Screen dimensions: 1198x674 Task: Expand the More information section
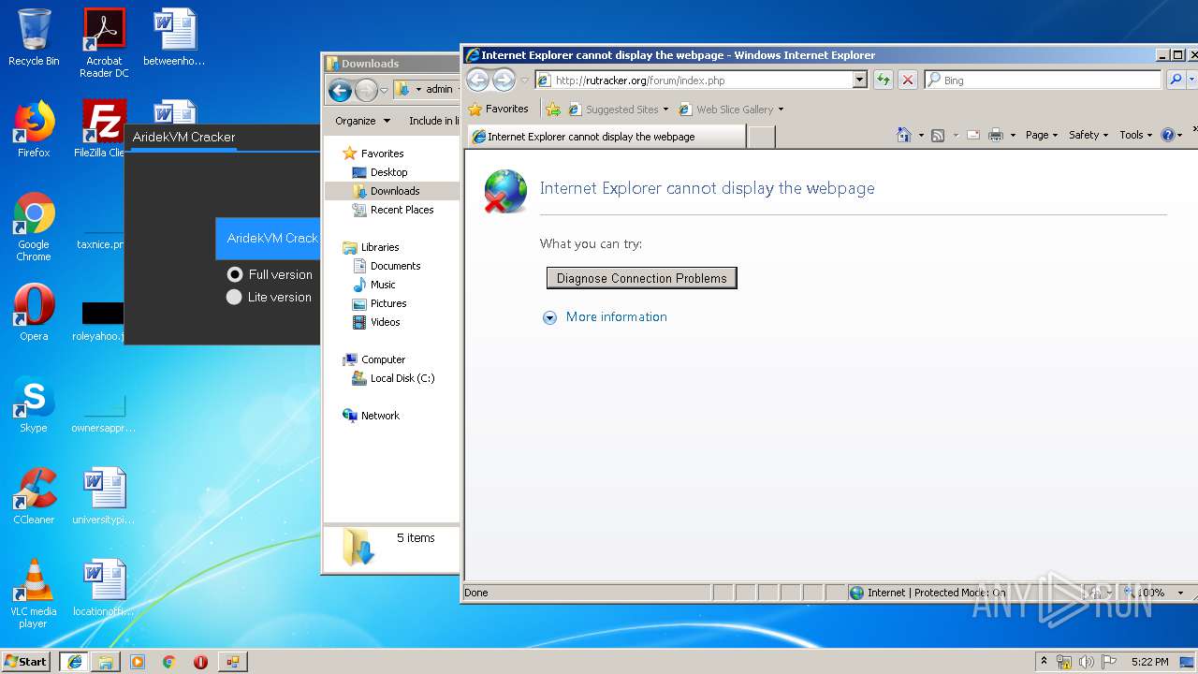(549, 317)
